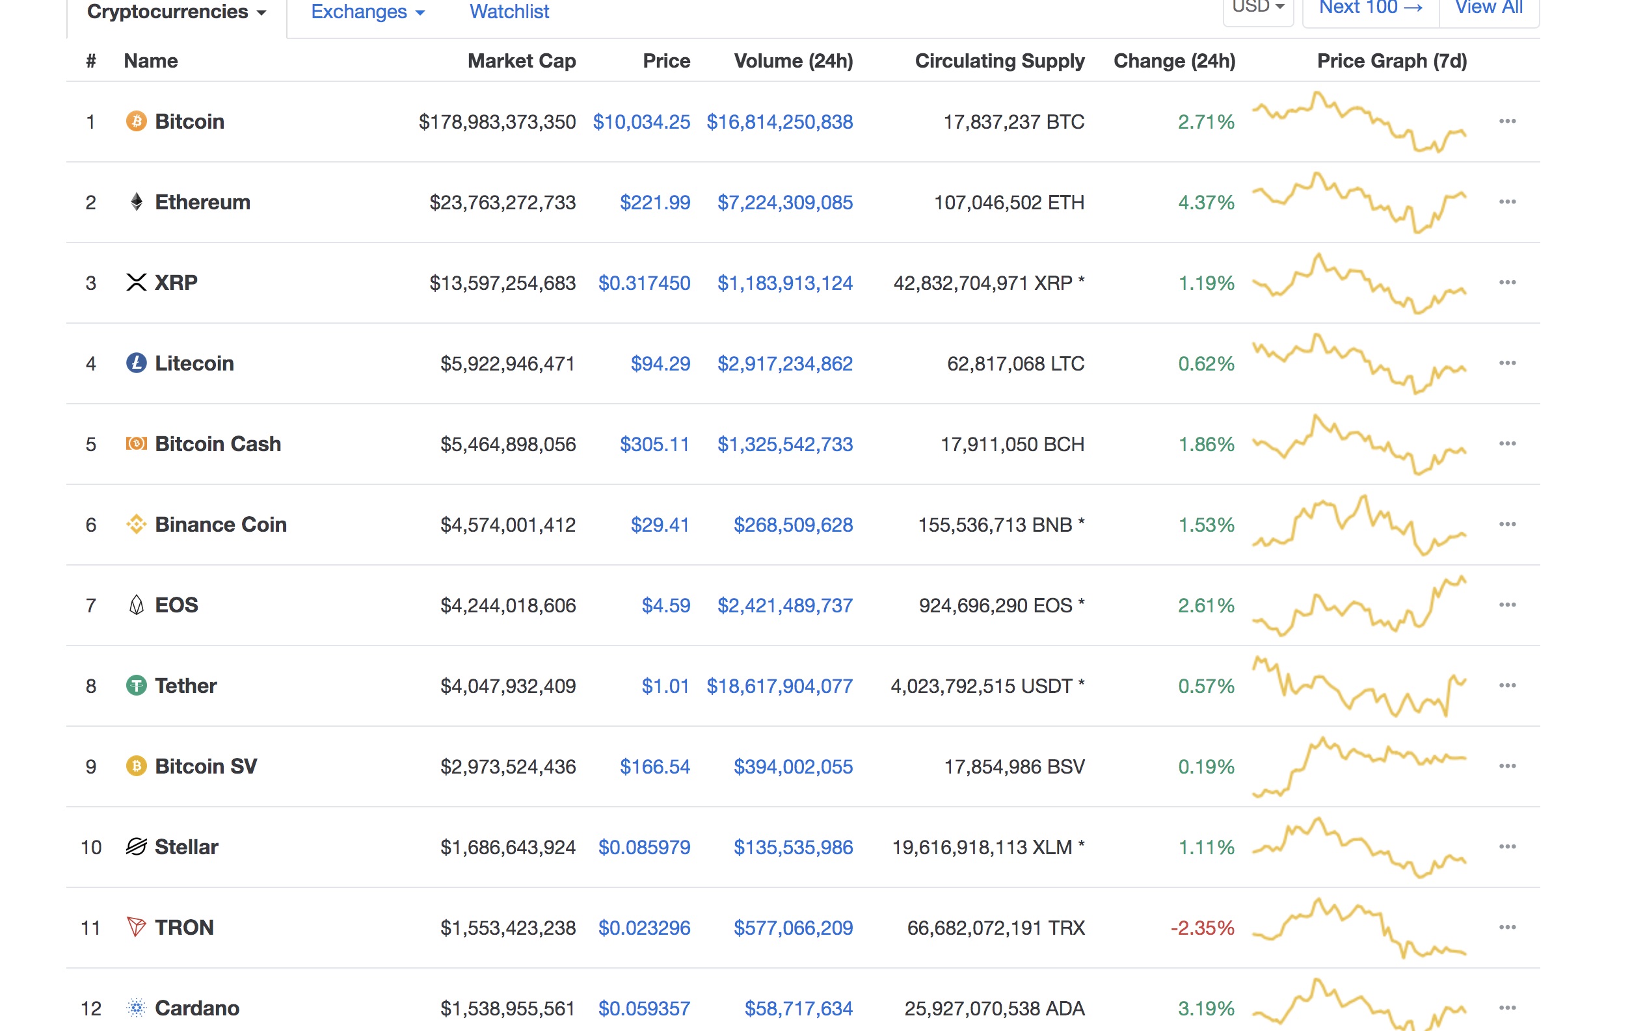Open the Watchlist tab
Image resolution: width=1645 pixels, height=1031 pixels.
(509, 12)
